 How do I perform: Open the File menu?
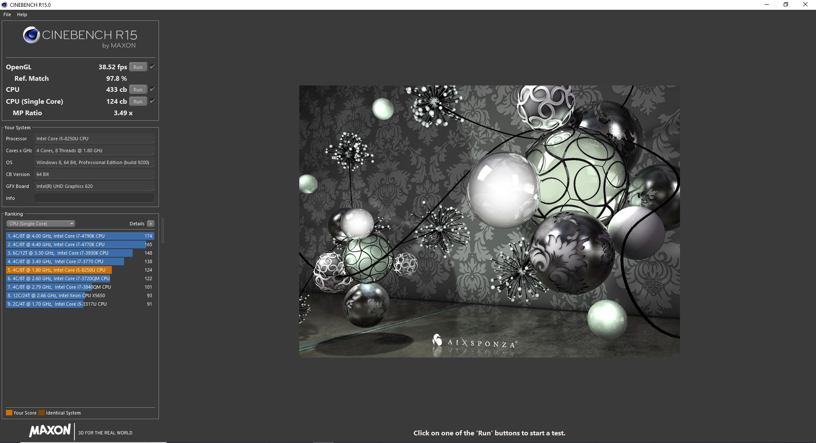click(x=7, y=14)
